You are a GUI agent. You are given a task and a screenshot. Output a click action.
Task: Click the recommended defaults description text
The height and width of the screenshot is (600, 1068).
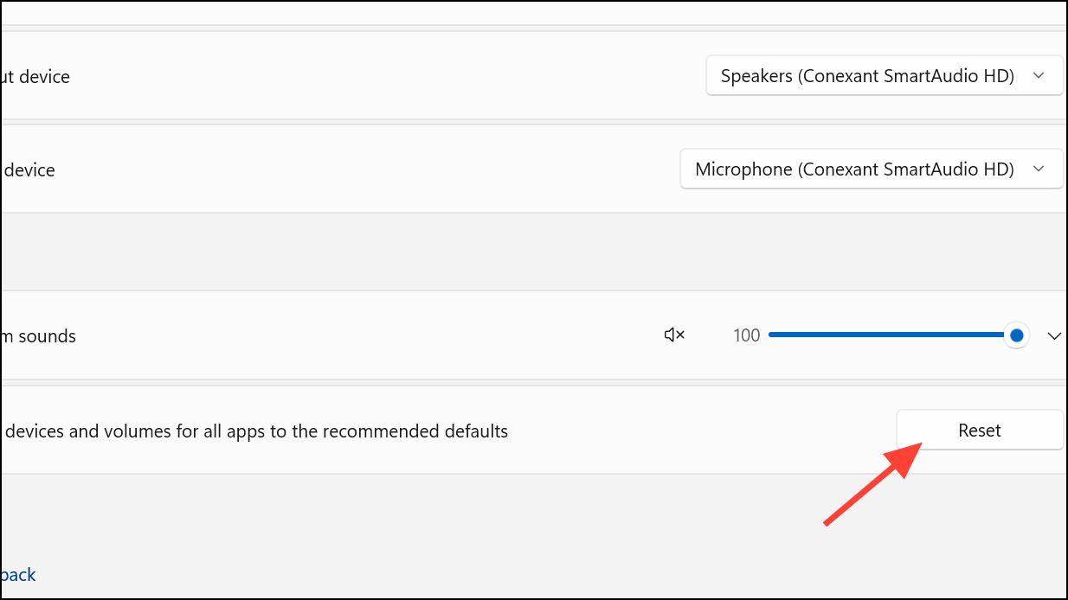pyautogui.click(x=255, y=431)
